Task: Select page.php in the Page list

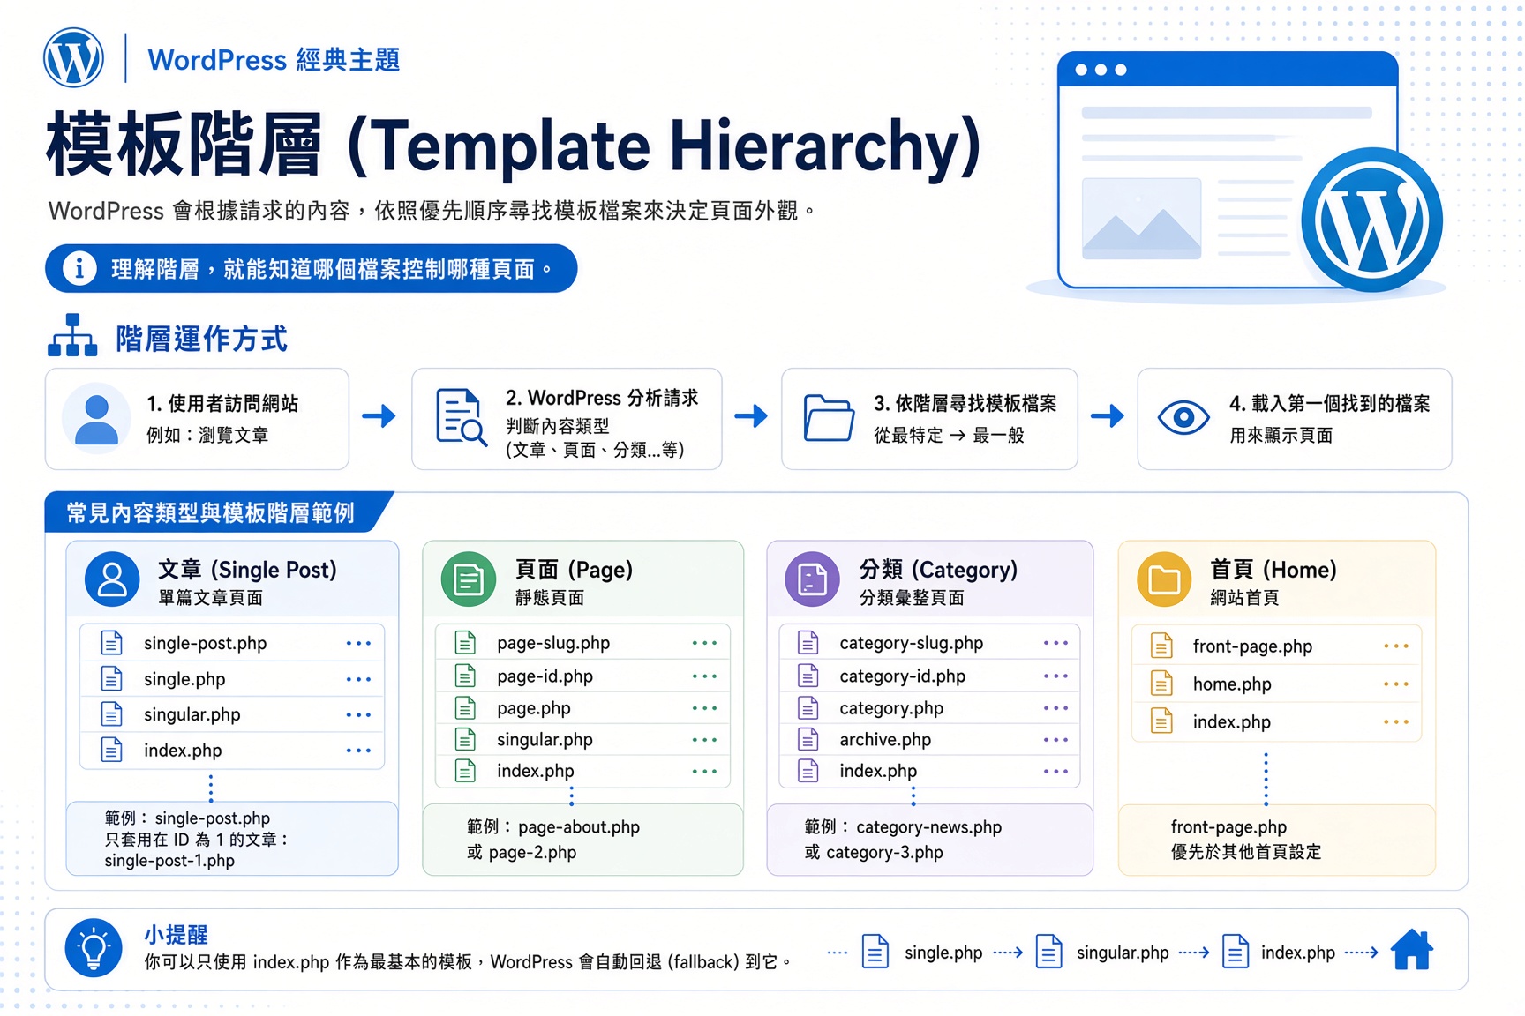Action: (534, 708)
